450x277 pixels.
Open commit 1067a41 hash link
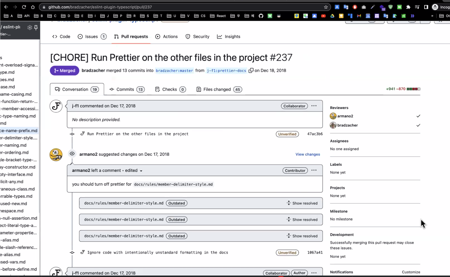pos(315,252)
